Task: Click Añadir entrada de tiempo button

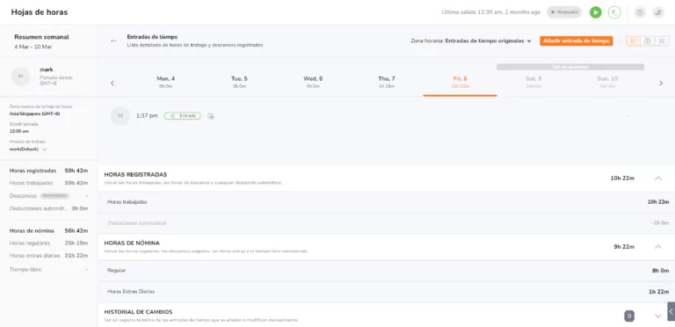Action: [x=577, y=40]
